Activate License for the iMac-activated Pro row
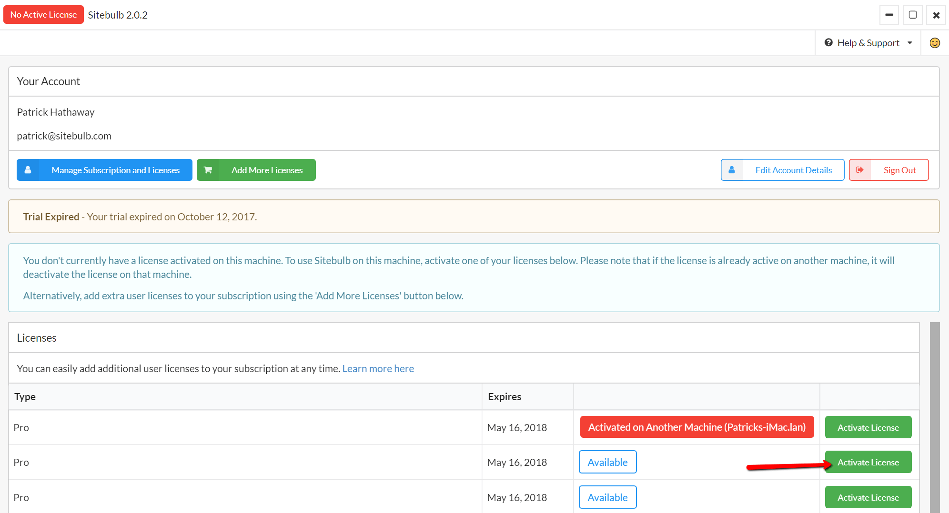Image resolution: width=949 pixels, height=513 pixels. 868,427
